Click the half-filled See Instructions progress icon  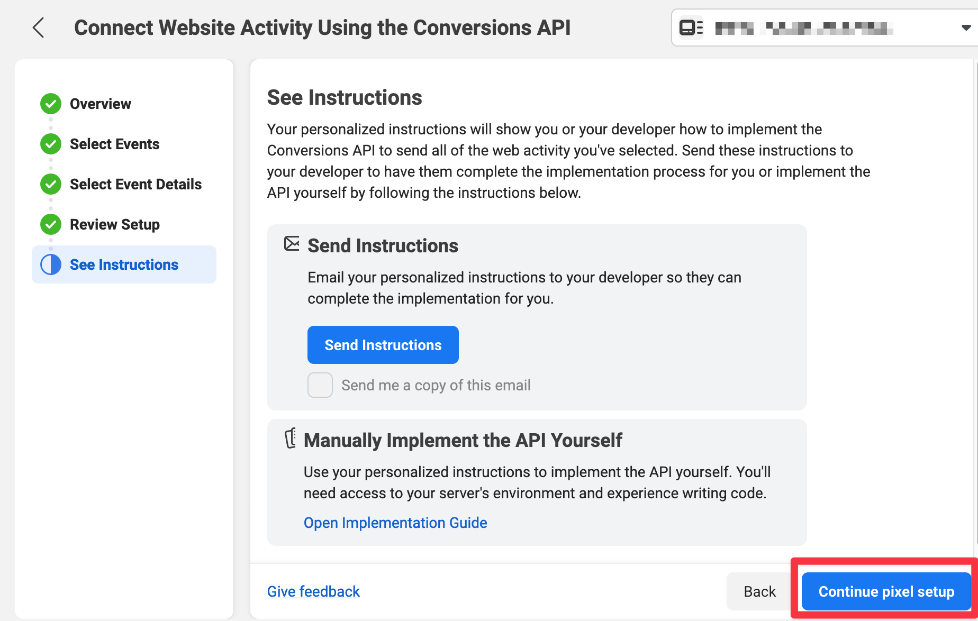(51, 264)
